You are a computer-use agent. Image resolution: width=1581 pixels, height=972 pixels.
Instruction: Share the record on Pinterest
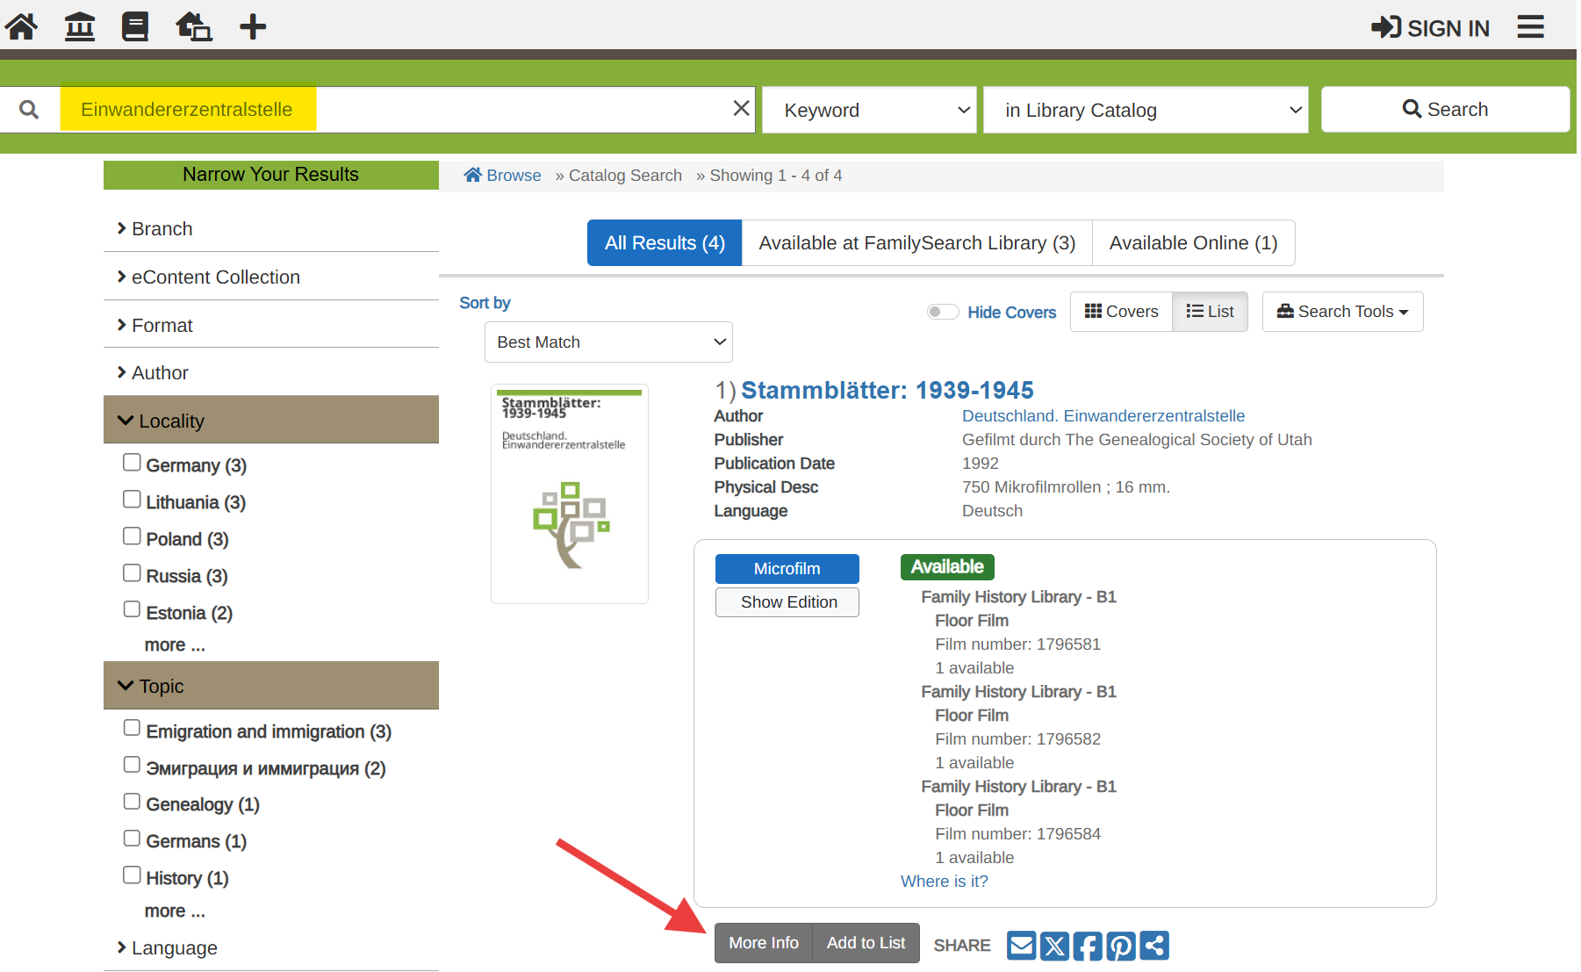[x=1121, y=946]
